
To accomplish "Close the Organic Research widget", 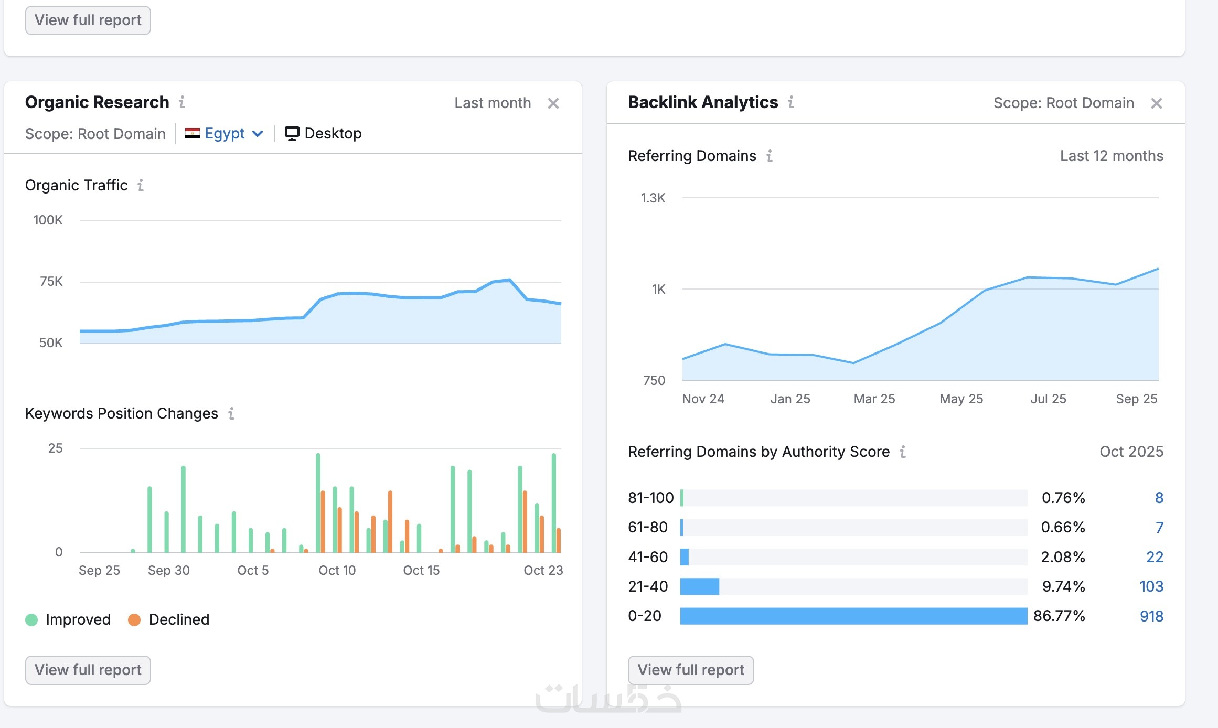I will point(553,103).
